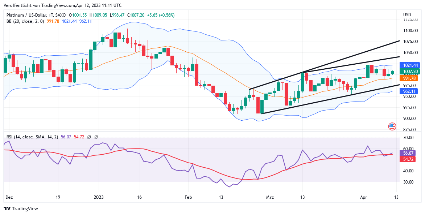Click the USD currency label on price axis
Viewport: 425px width, 215px height.
click(407, 15)
